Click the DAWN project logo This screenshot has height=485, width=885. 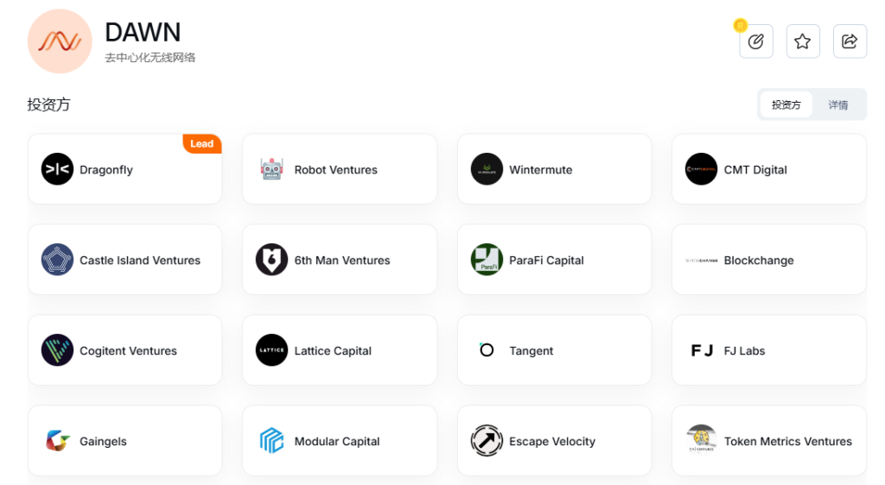[x=60, y=41]
